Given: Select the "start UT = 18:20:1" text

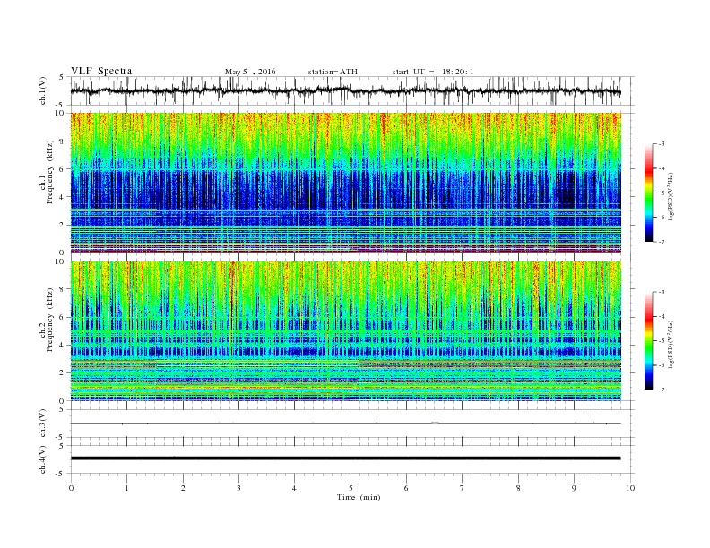Looking at the screenshot, I should 433,72.
